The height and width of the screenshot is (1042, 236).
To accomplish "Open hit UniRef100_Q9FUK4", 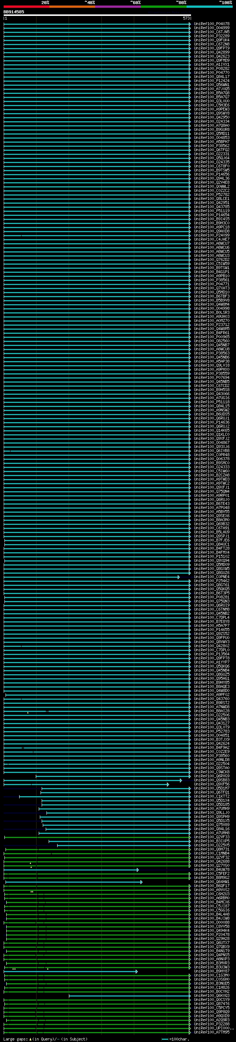I will pyautogui.click(x=212, y=40).
